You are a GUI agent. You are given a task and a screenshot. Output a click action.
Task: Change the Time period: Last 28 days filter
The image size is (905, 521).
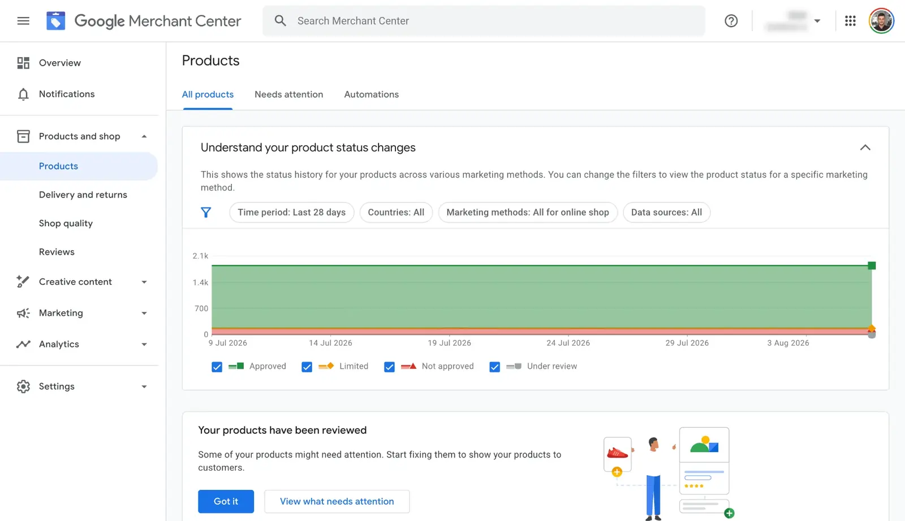click(x=291, y=212)
